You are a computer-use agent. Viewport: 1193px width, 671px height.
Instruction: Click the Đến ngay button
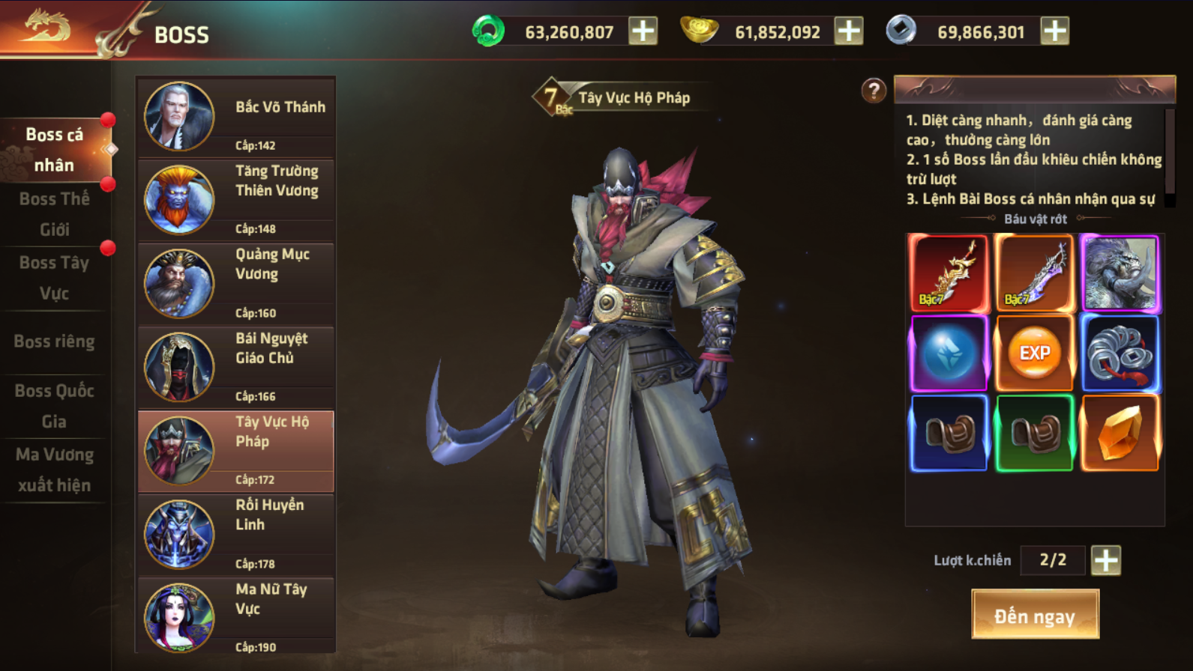[x=1036, y=615]
